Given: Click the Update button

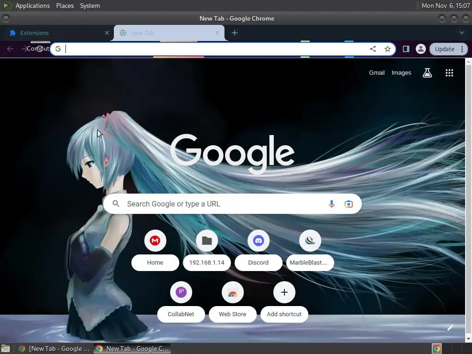Looking at the screenshot, I should tap(444, 49).
